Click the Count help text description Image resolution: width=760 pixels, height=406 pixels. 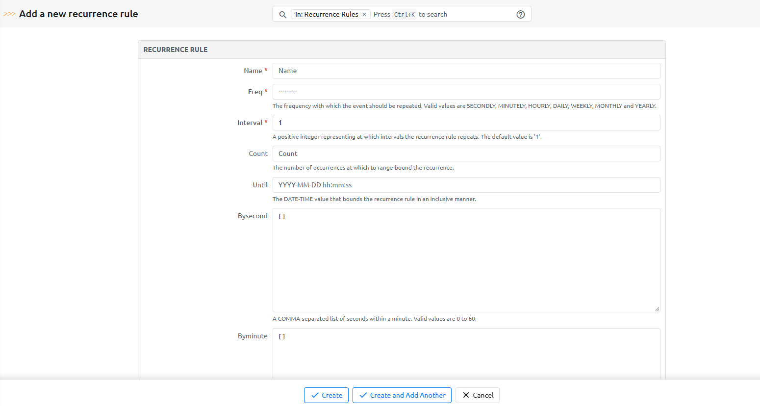(363, 168)
